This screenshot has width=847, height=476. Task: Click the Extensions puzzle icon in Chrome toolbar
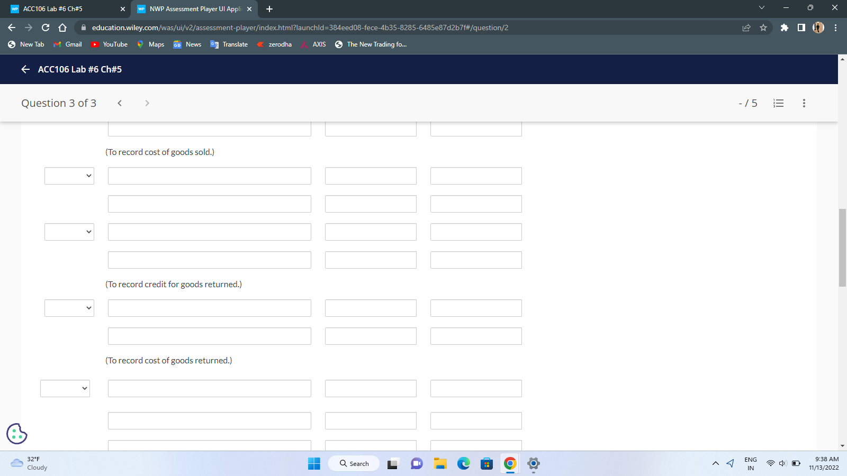point(784,28)
